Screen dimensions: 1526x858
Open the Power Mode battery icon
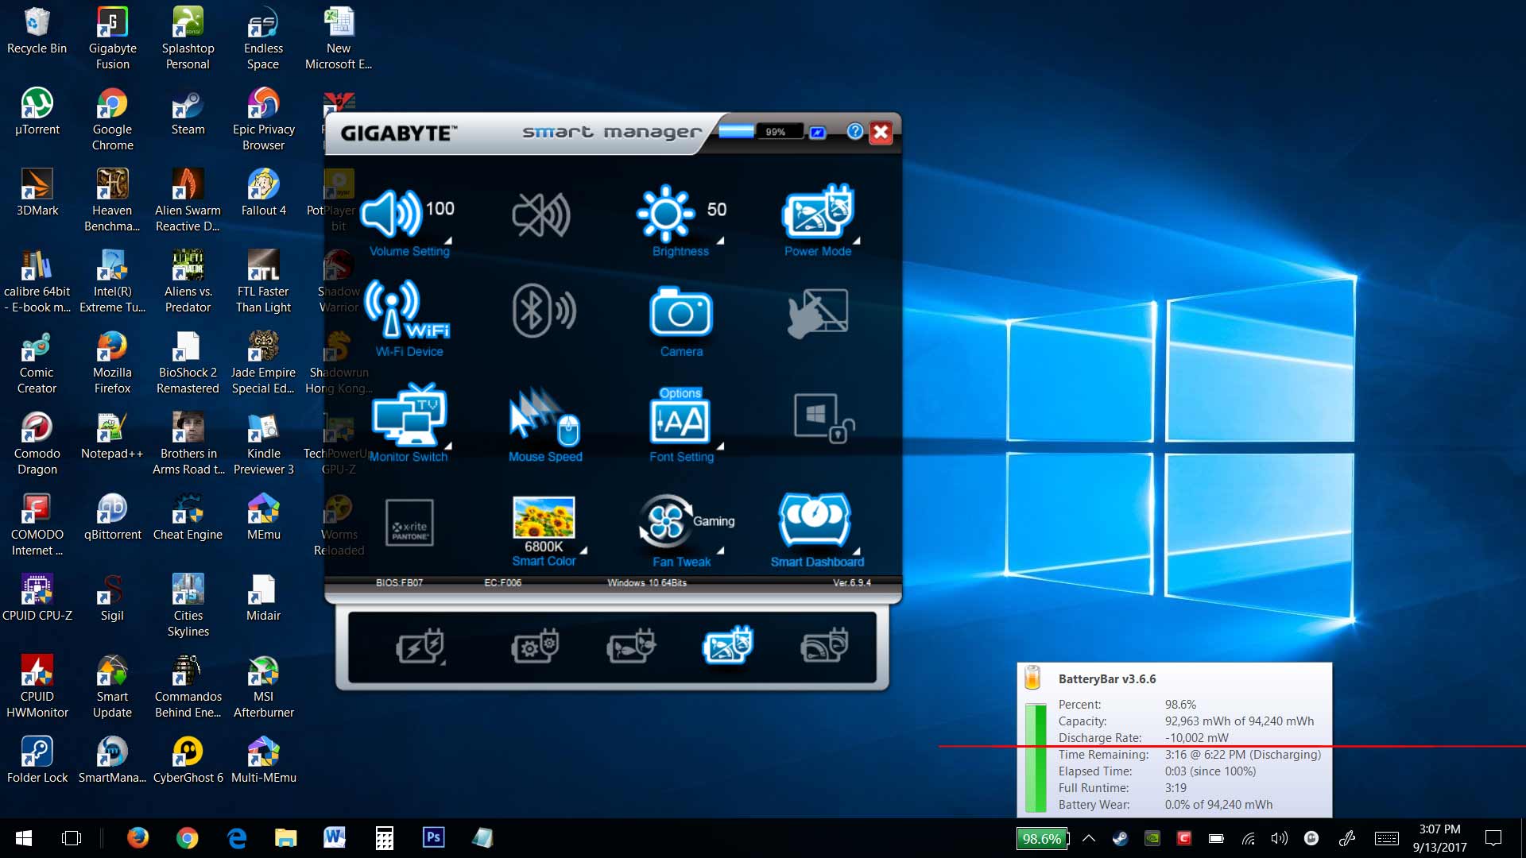point(818,211)
